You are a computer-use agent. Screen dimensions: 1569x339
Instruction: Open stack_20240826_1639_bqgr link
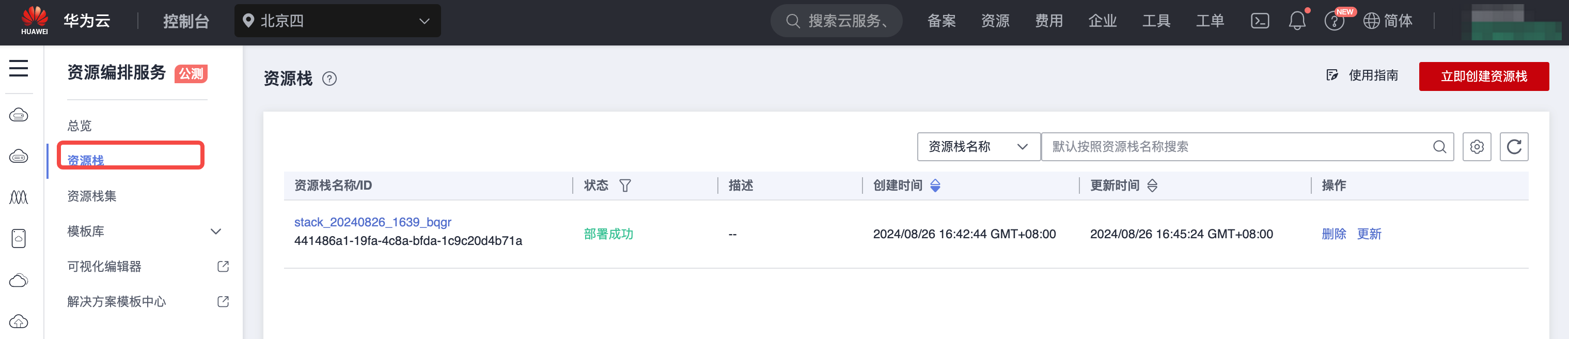pyautogui.click(x=372, y=223)
